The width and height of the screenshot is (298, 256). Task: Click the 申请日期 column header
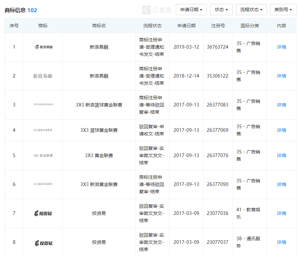click(x=186, y=26)
